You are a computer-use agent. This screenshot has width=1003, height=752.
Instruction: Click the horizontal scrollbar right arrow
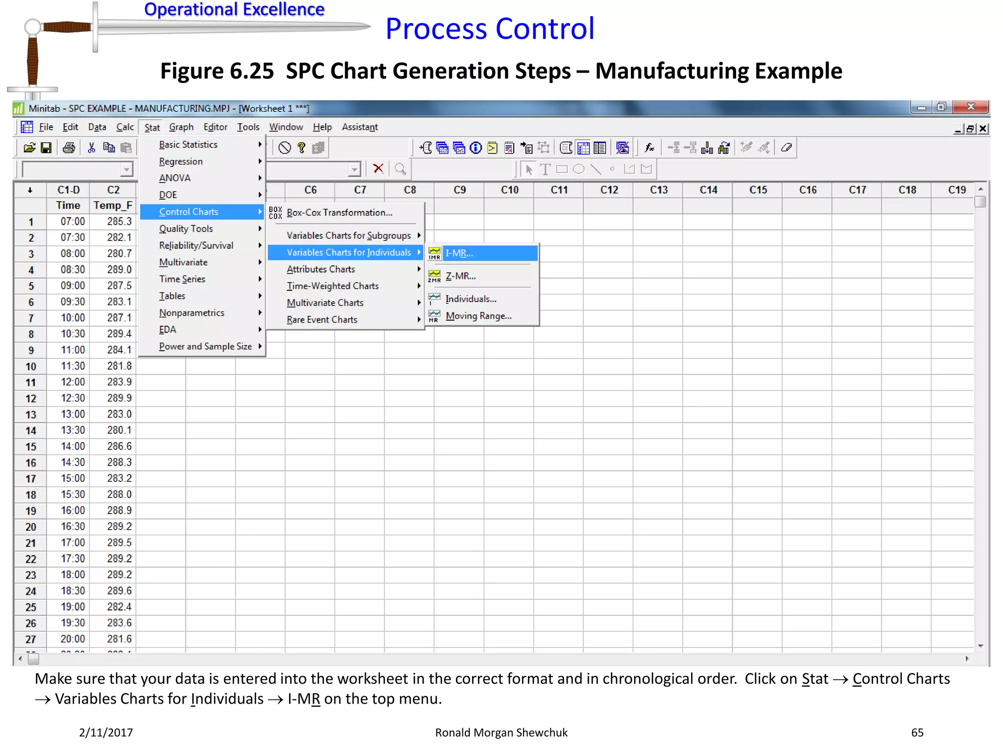[967, 659]
